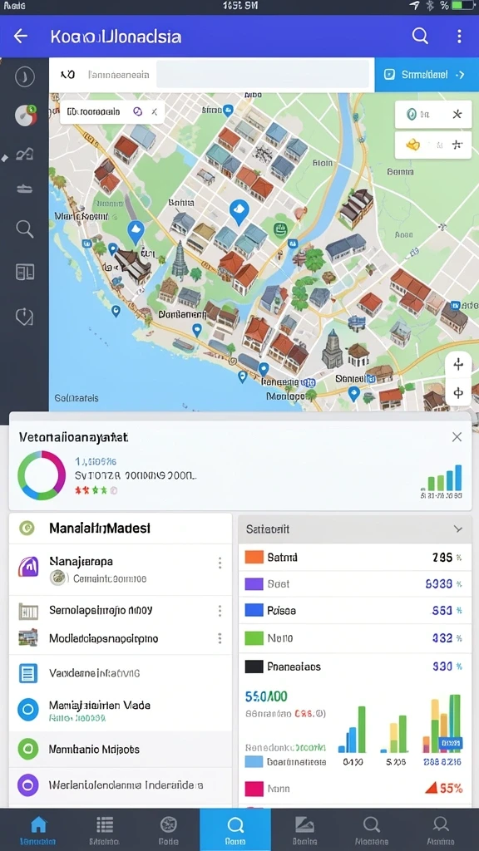
Task: Toggle the star on the lower map card
Action: 457,145
